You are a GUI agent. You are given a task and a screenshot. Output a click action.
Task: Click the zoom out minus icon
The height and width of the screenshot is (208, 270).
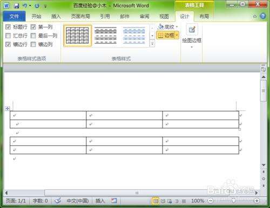pyautogui.click(x=211, y=200)
